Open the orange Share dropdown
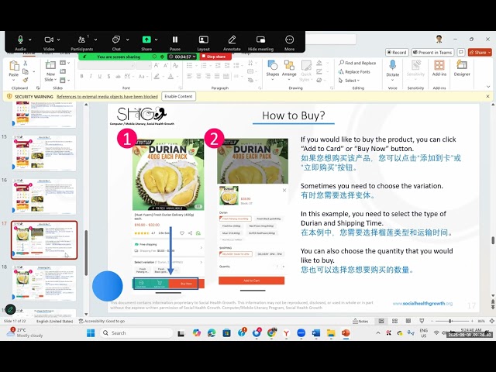Viewport: 496px width, 372px height. (480, 53)
